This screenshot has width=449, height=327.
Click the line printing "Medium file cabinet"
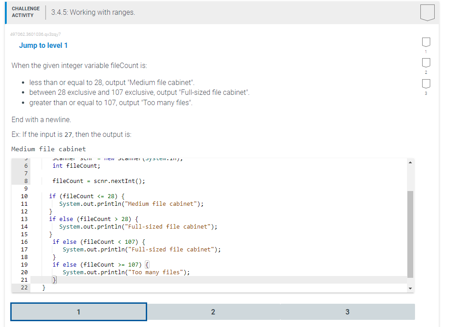(x=131, y=204)
